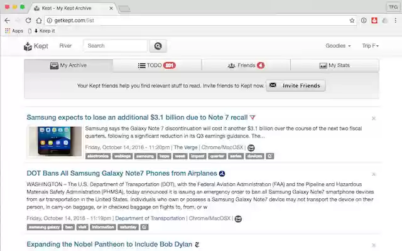Open the Chrome three-dot menu
The width and height of the screenshot is (402, 251).
click(x=396, y=21)
